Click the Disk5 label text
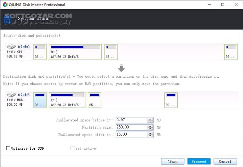 point(24,95)
